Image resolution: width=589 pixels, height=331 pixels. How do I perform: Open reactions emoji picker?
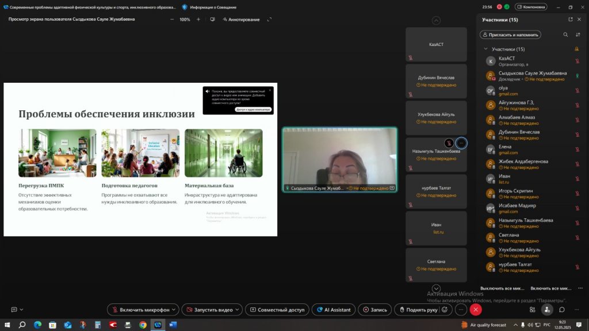[445, 310]
